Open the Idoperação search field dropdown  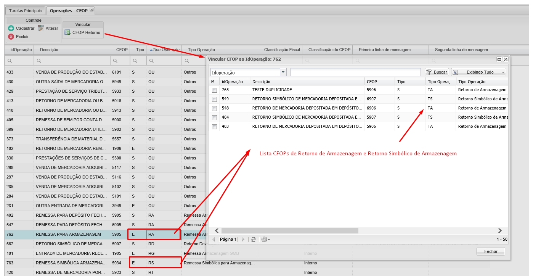click(x=283, y=72)
